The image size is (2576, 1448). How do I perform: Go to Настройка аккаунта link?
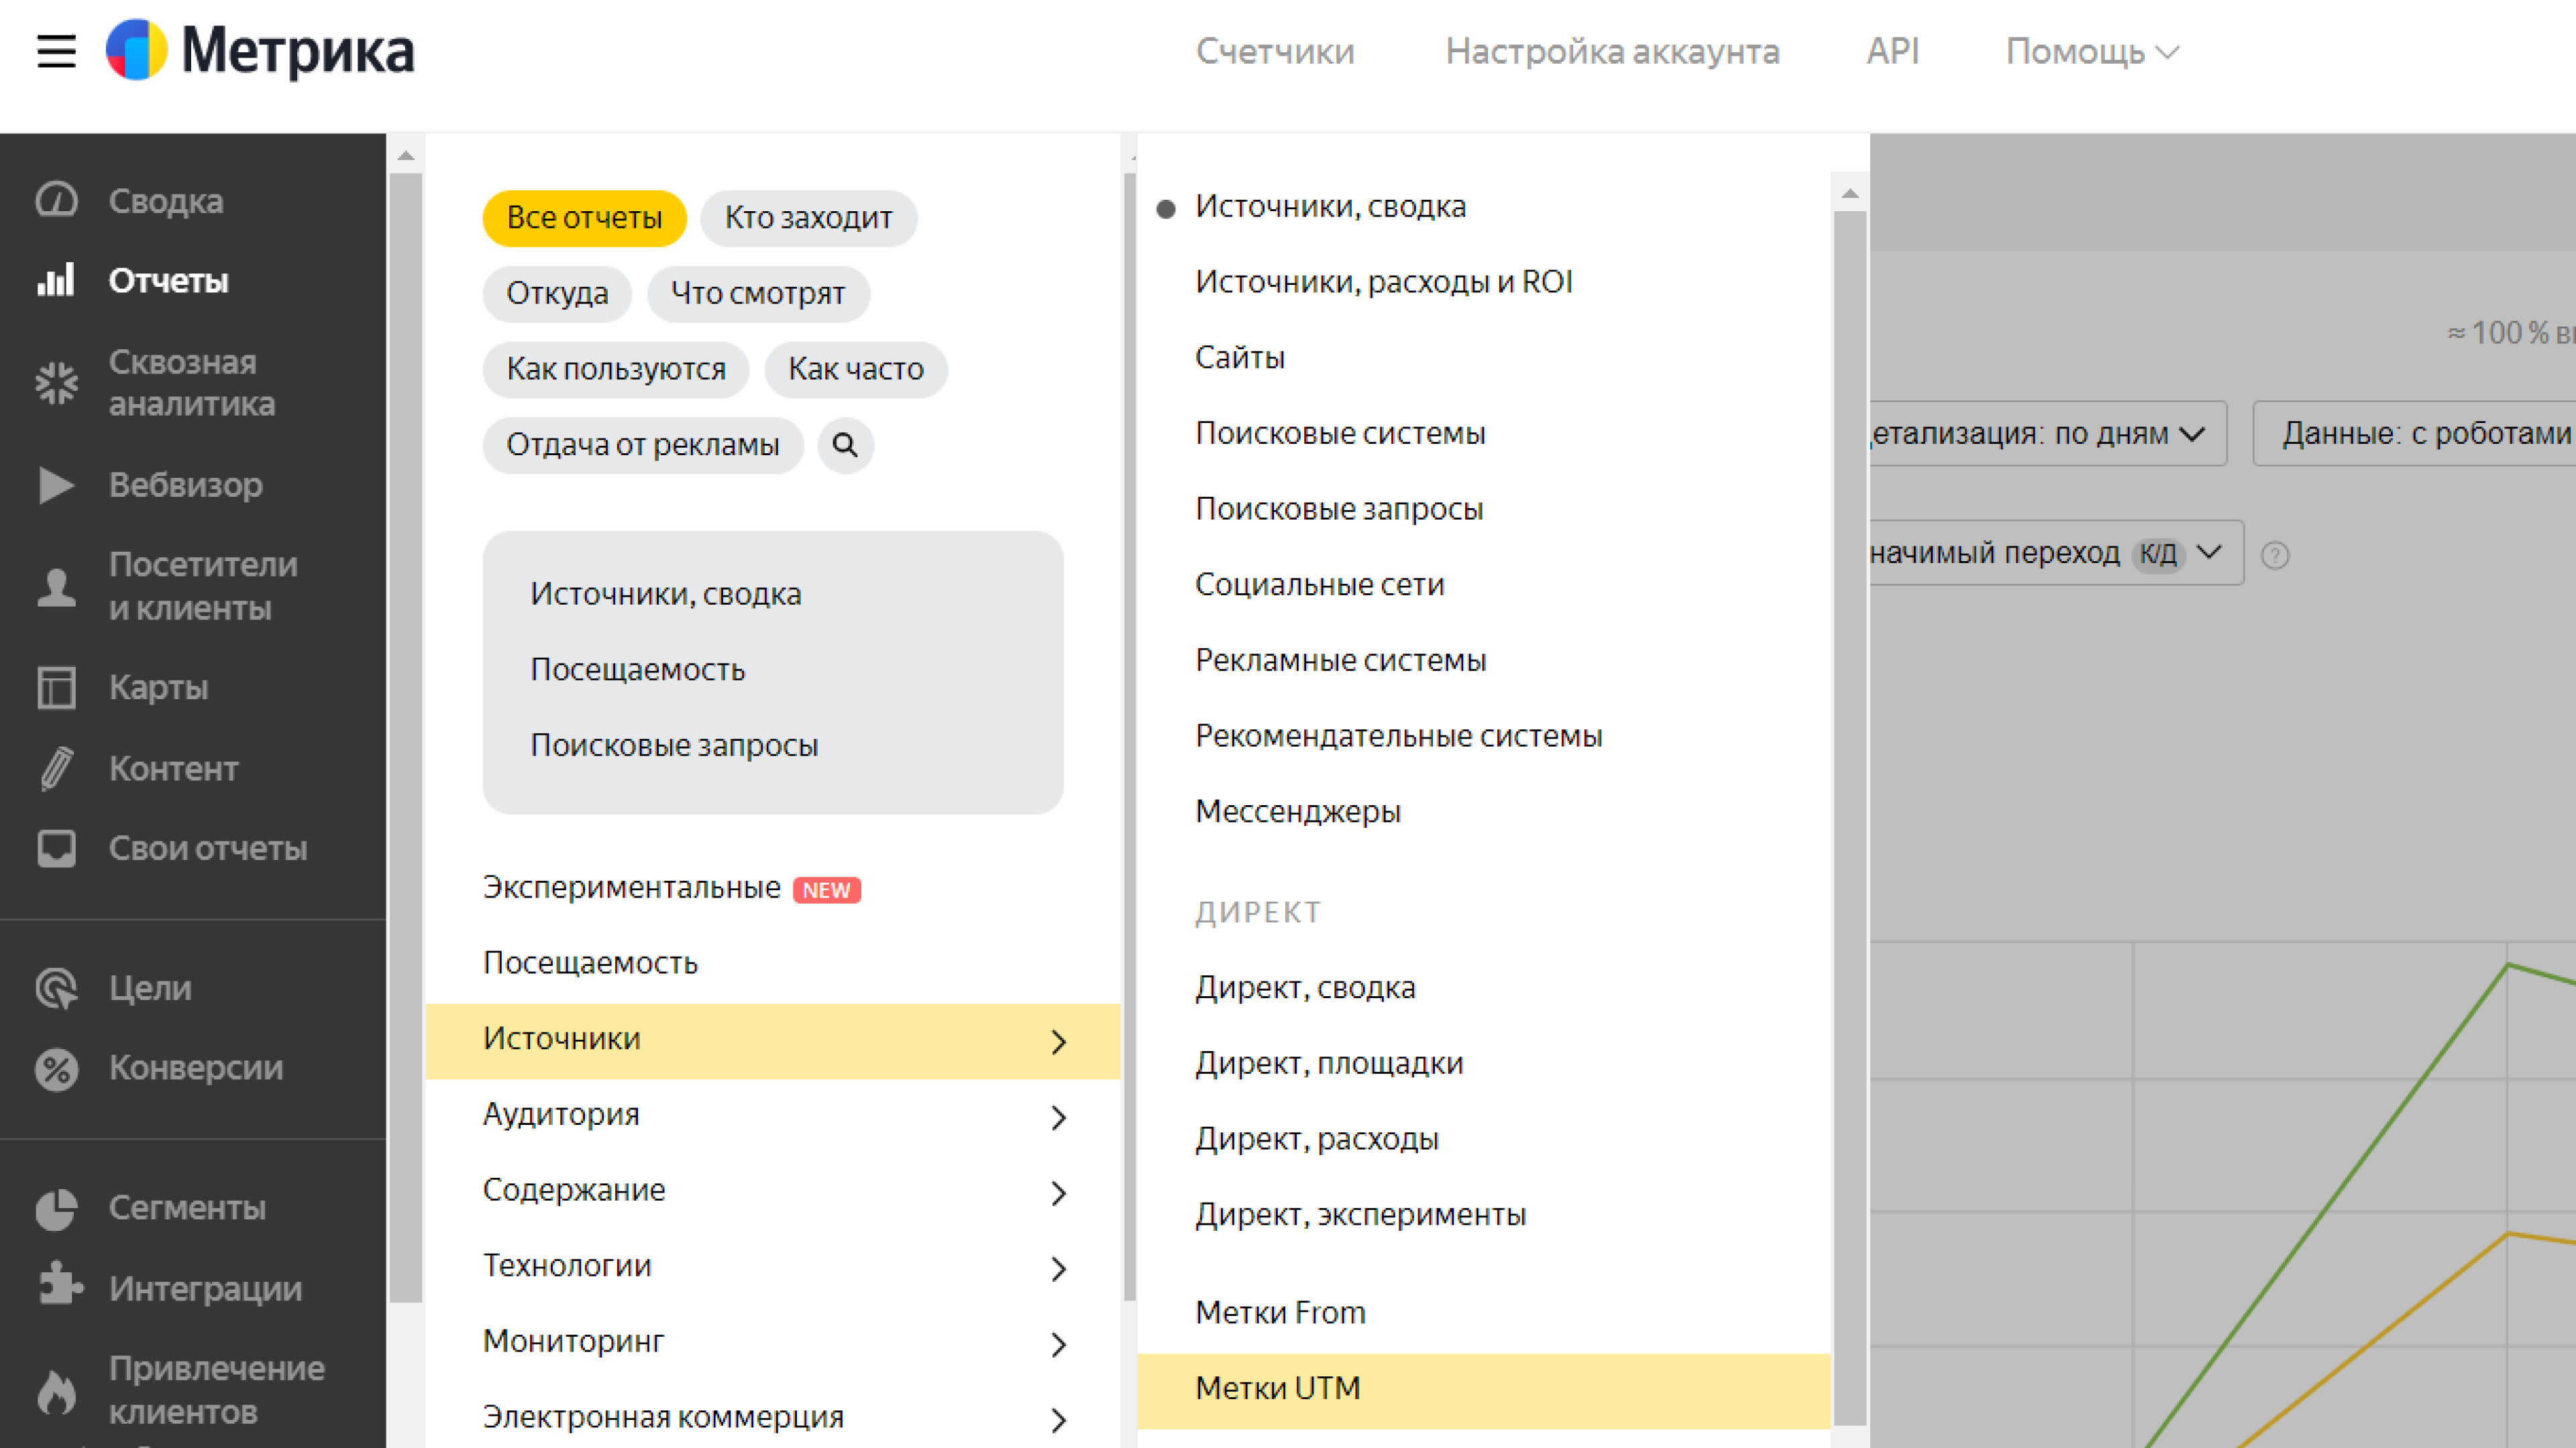click(x=1612, y=51)
